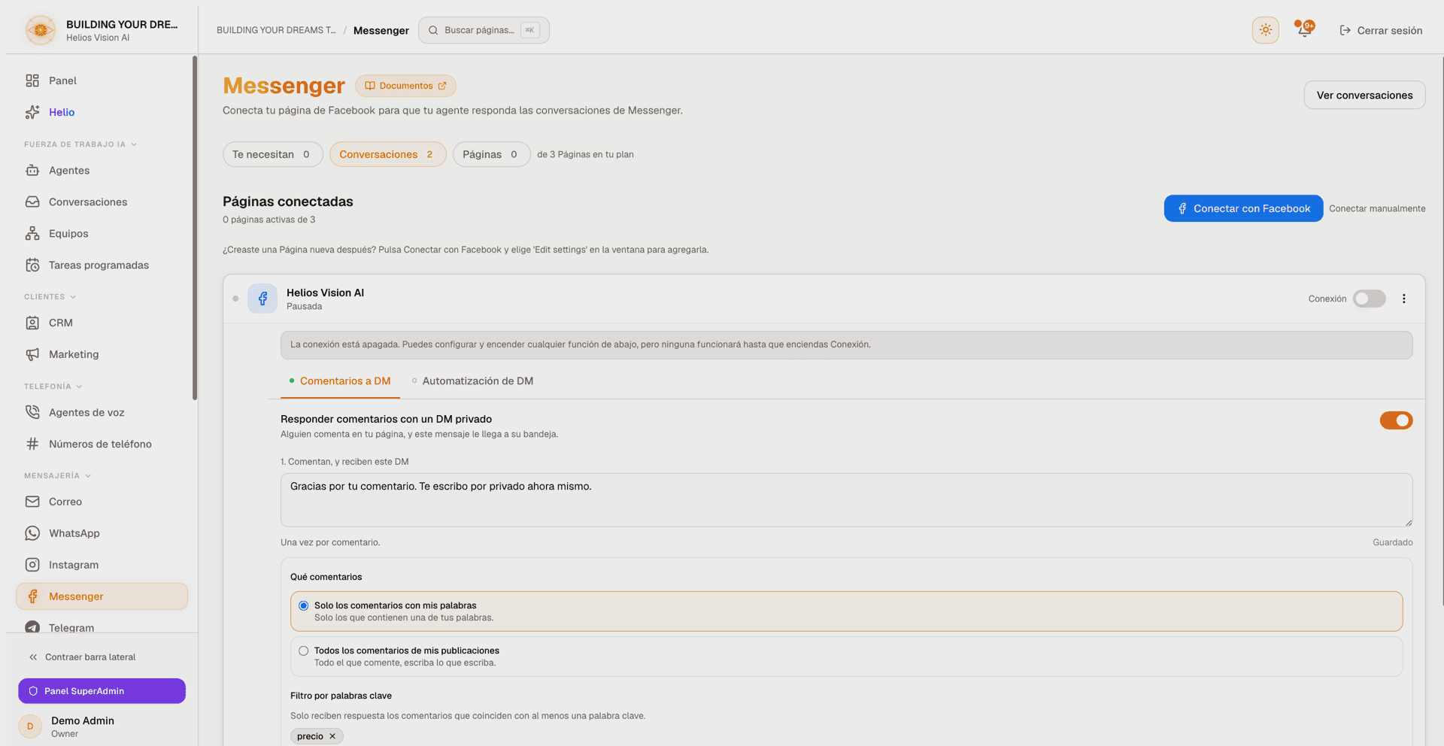Click the 'Pausada' status text
Viewport: 1444px width, 746px height.
[x=304, y=307]
